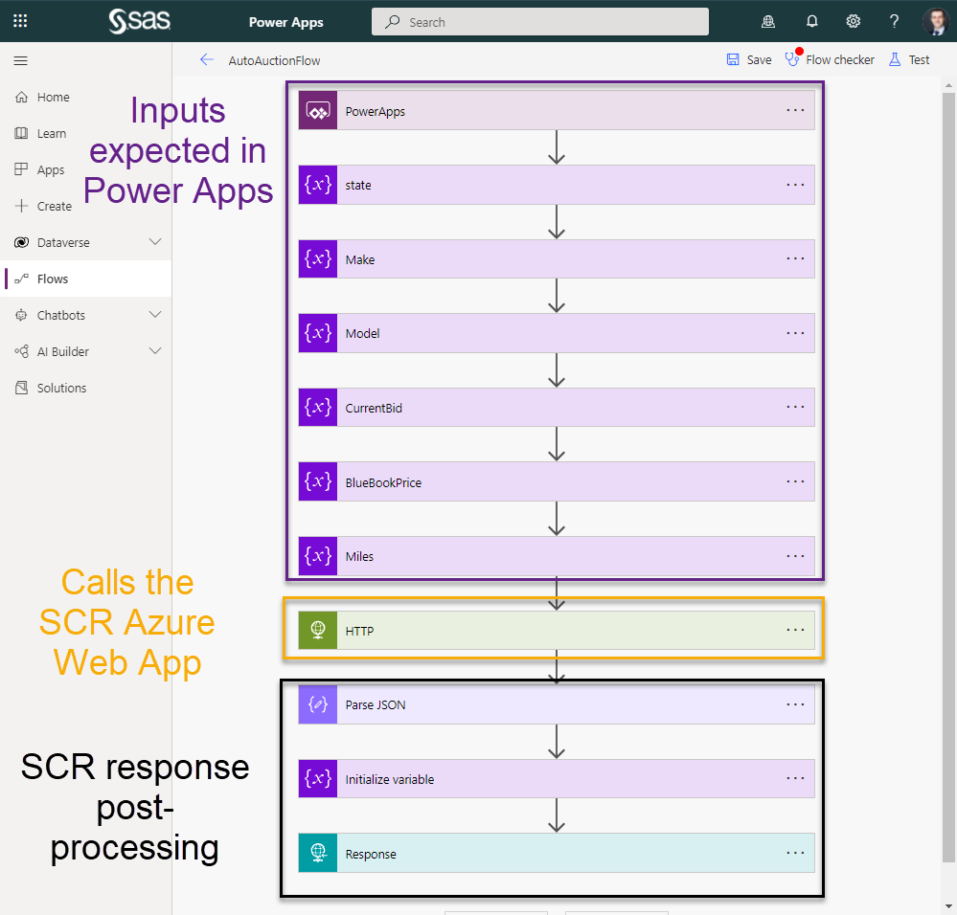Click the Test button label
957x915 pixels.
919,59
